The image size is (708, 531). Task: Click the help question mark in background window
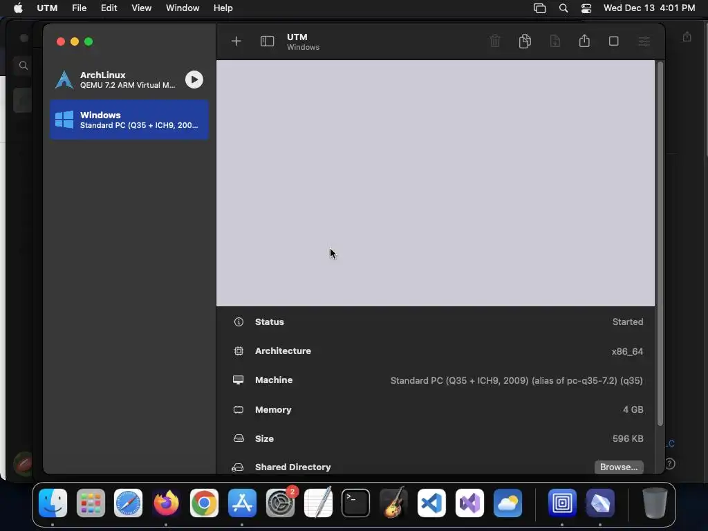670,464
